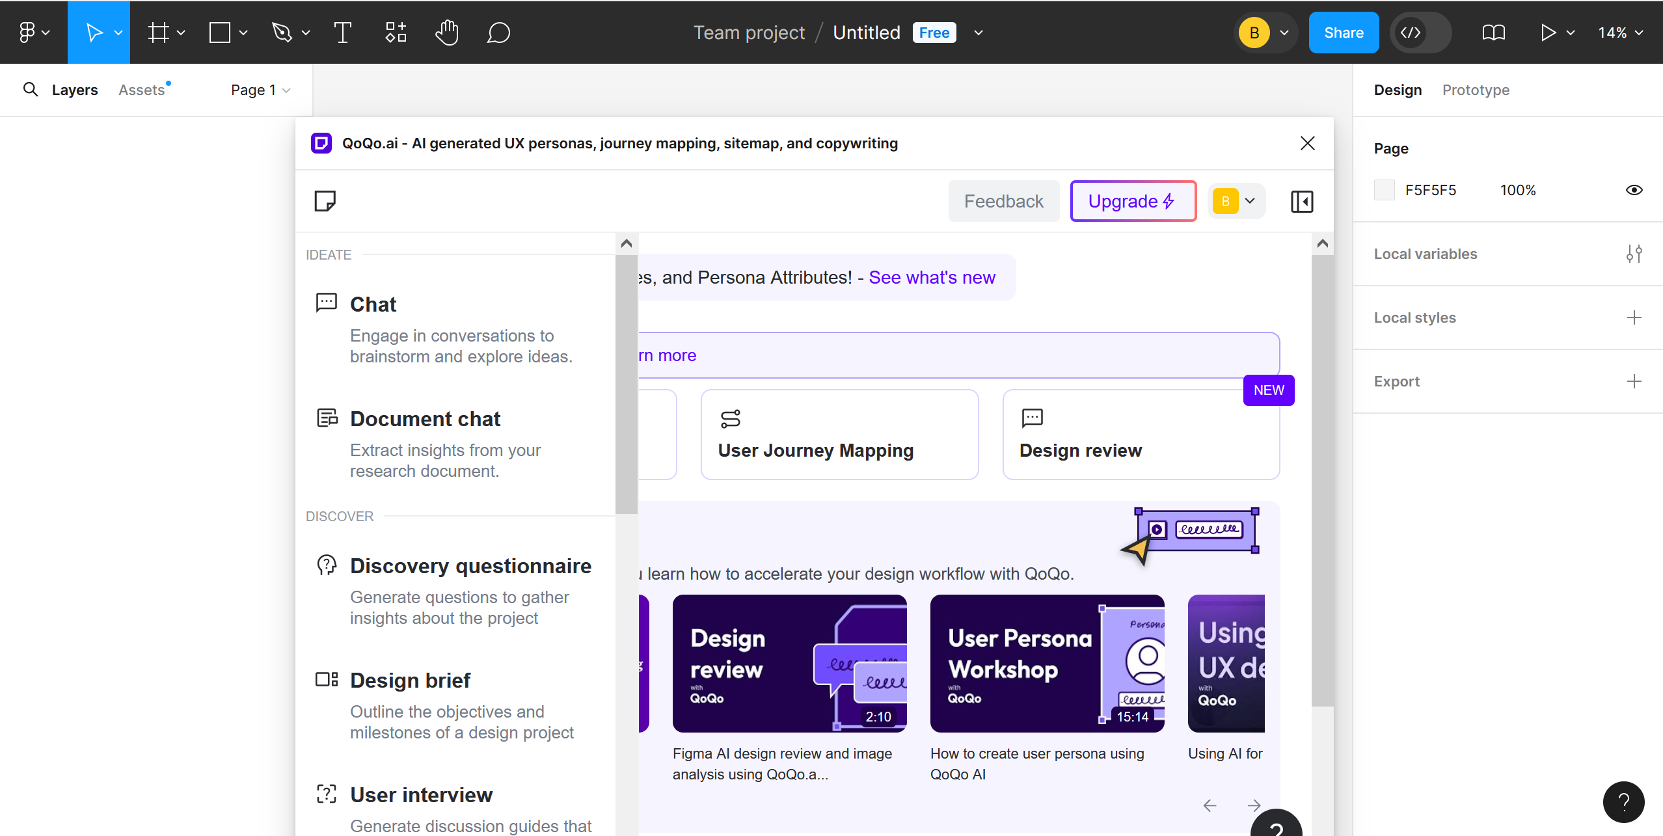Switch to Design tab
The height and width of the screenshot is (836, 1663).
[x=1398, y=90]
